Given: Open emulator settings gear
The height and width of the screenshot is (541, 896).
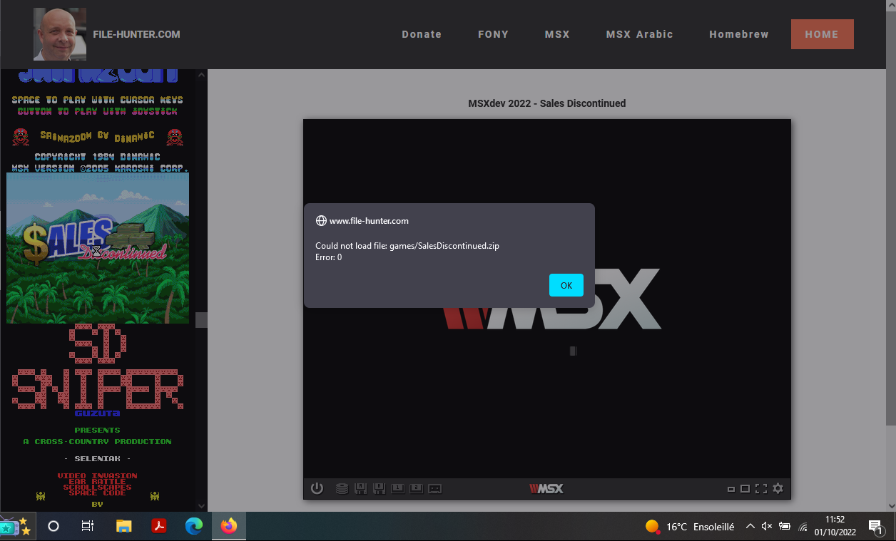Looking at the screenshot, I should pyautogui.click(x=778, y=488).
